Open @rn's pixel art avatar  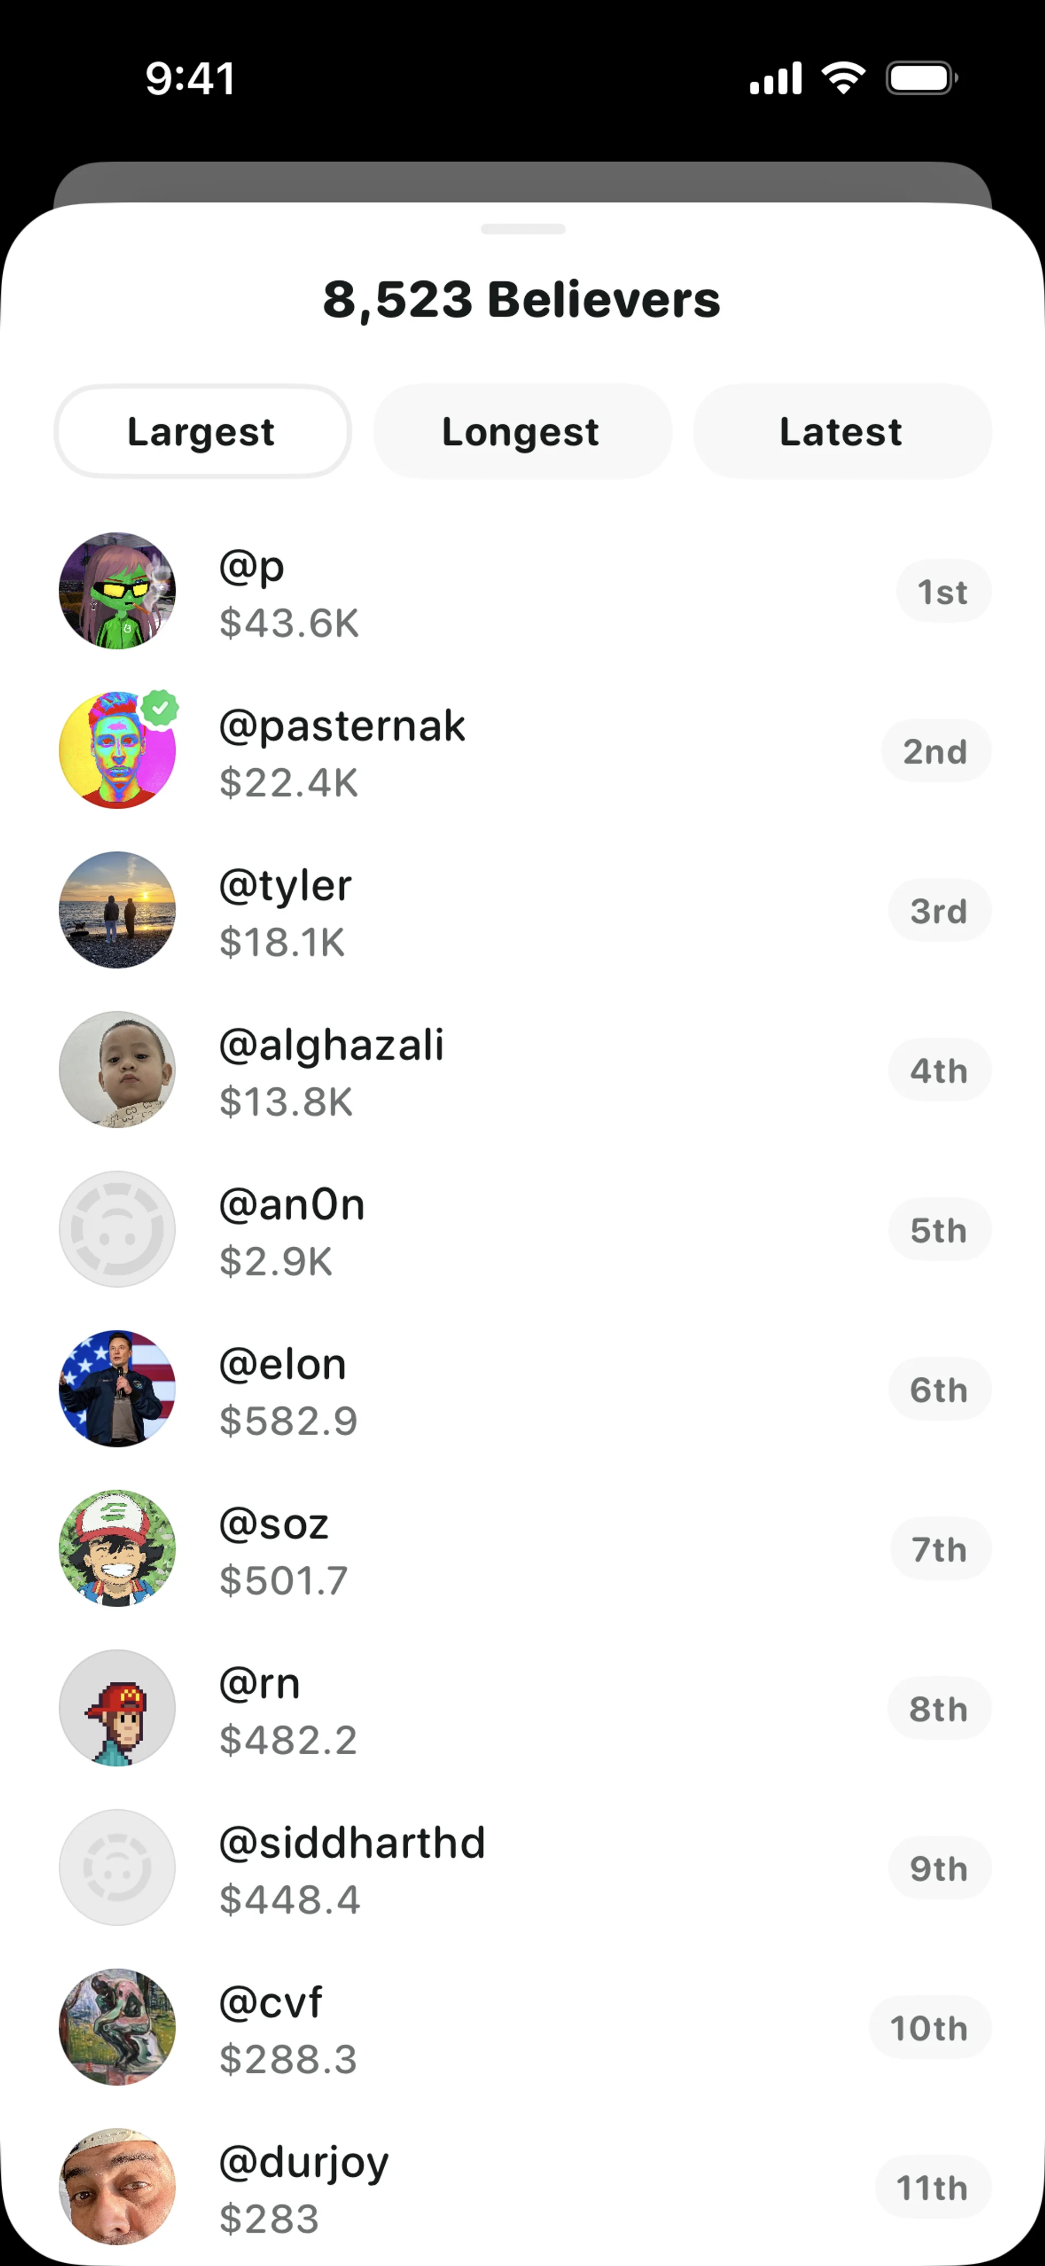117,1707
